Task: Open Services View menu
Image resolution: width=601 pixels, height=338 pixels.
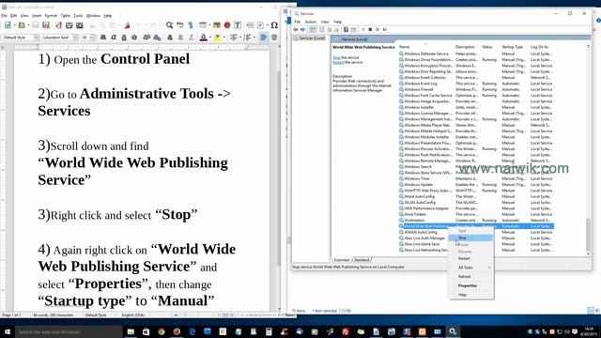Action: (325, 22)
